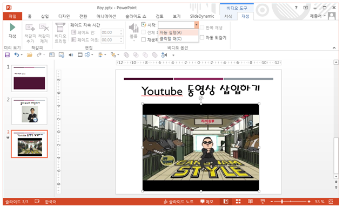This screenshot has height=207, width=343.
Task: Open the customize quick access toolbar arrow
Action: [x=173, y=55]
